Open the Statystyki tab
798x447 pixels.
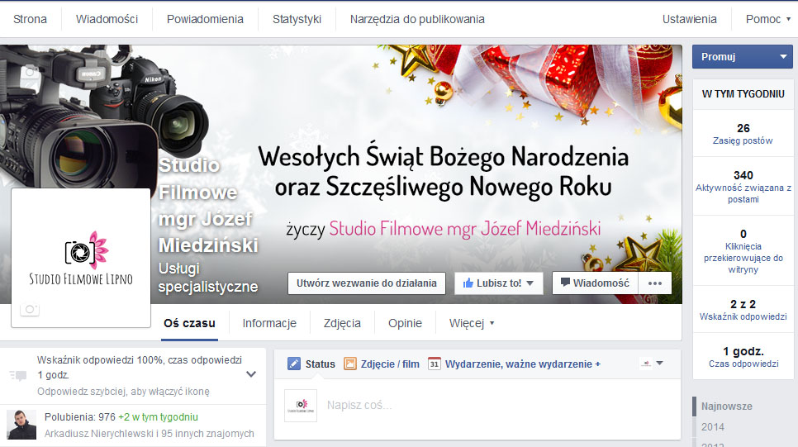pos(297,19)
